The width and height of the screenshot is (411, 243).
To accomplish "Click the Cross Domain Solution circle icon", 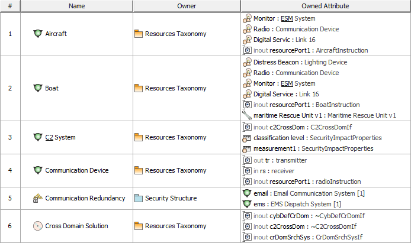I will tap(38, 226).
